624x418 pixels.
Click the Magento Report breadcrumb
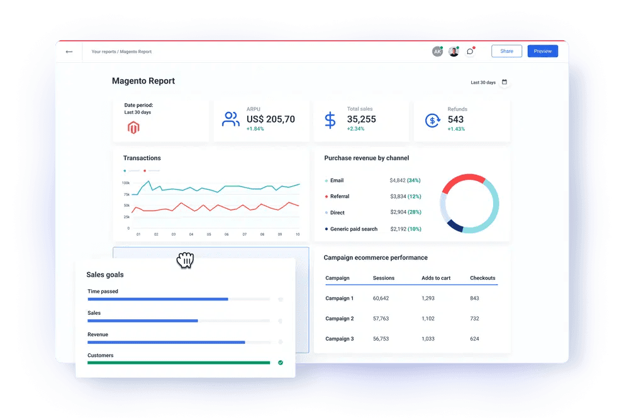136,52
